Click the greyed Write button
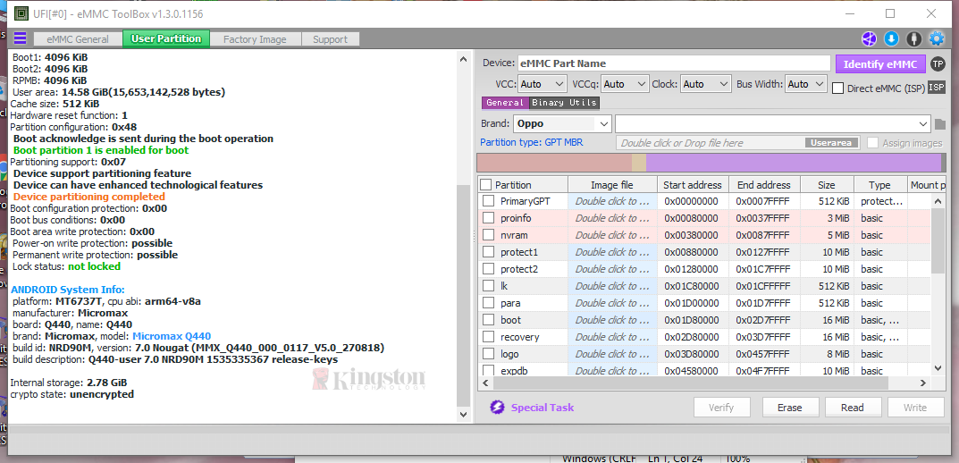The image size is (959, 463). 915,408
